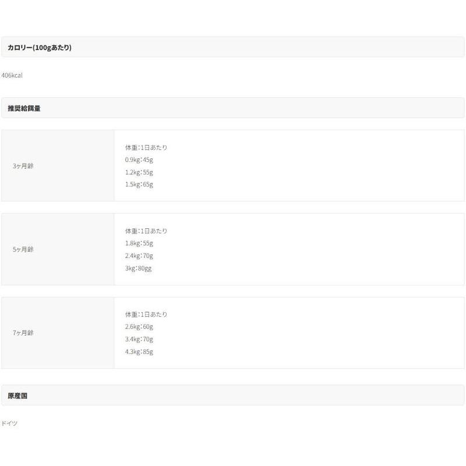The height and width of the screenshot is (466, 466).
Task: Select the 2.4kg:70g feeding amount
Action: [139, 256]
